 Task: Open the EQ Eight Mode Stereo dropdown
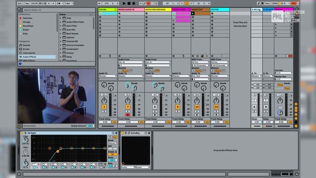click(x=113, y=143)
